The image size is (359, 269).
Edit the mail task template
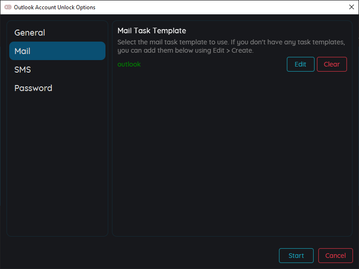(x=300, y=64)
